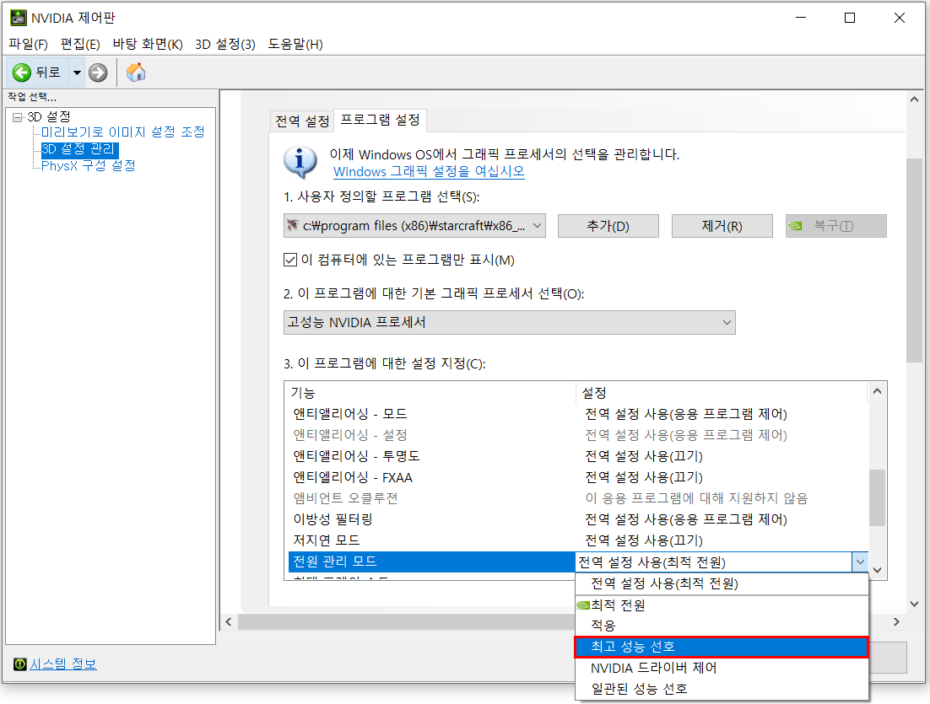
Task: Click the green Back arrow icon
Action: tap(21, 73)
